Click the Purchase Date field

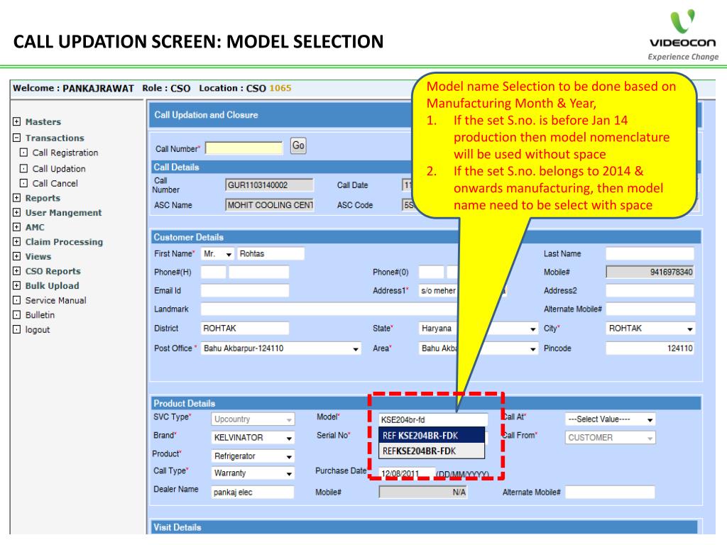point(407,473)
